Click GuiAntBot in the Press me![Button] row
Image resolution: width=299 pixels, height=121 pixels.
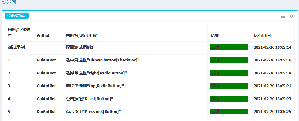click(46, 112)
